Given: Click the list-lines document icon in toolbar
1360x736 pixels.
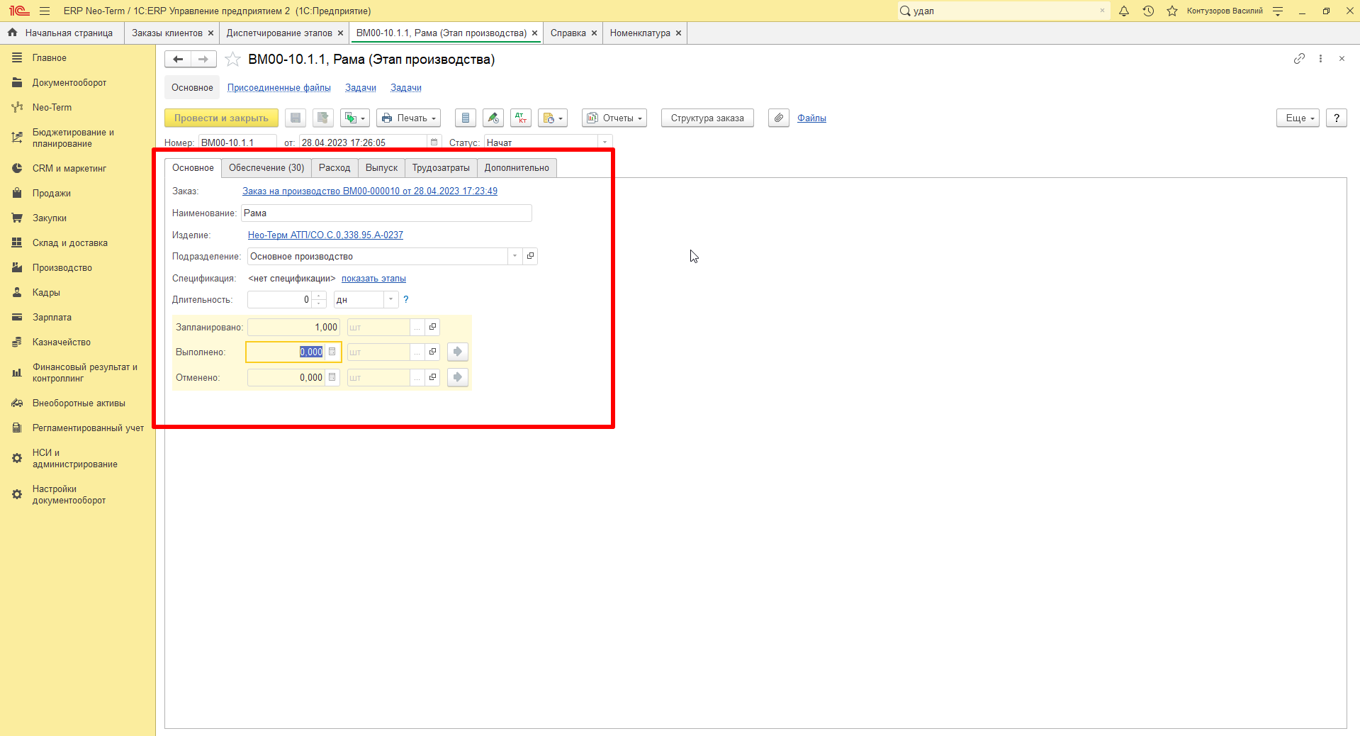Looking at the screenshot, I should click(x=466, y=118).
